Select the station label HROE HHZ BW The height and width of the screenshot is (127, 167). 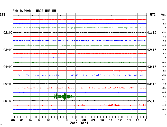46,11
